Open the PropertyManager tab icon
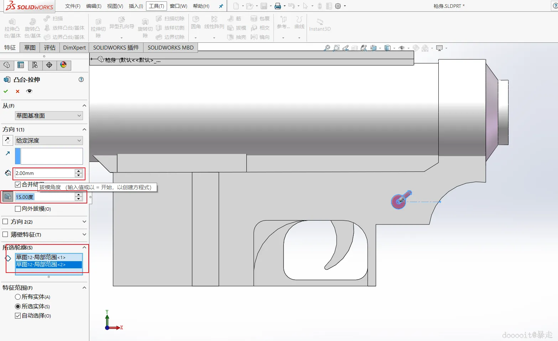 point(21,65)
